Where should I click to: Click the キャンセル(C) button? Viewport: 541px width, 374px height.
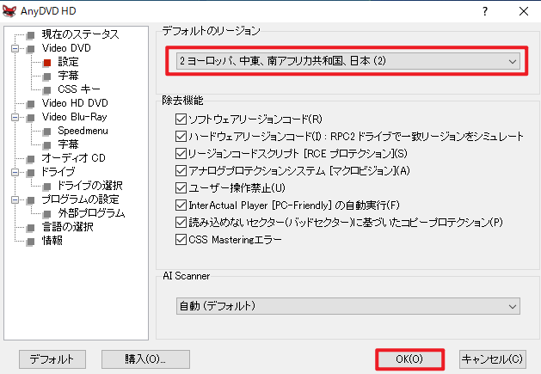[492, 359]
